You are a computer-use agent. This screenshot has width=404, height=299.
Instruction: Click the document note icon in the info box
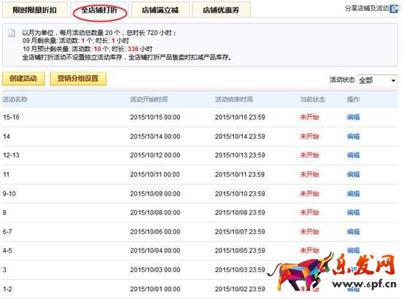pyautogui.click(x=12, y=33)
